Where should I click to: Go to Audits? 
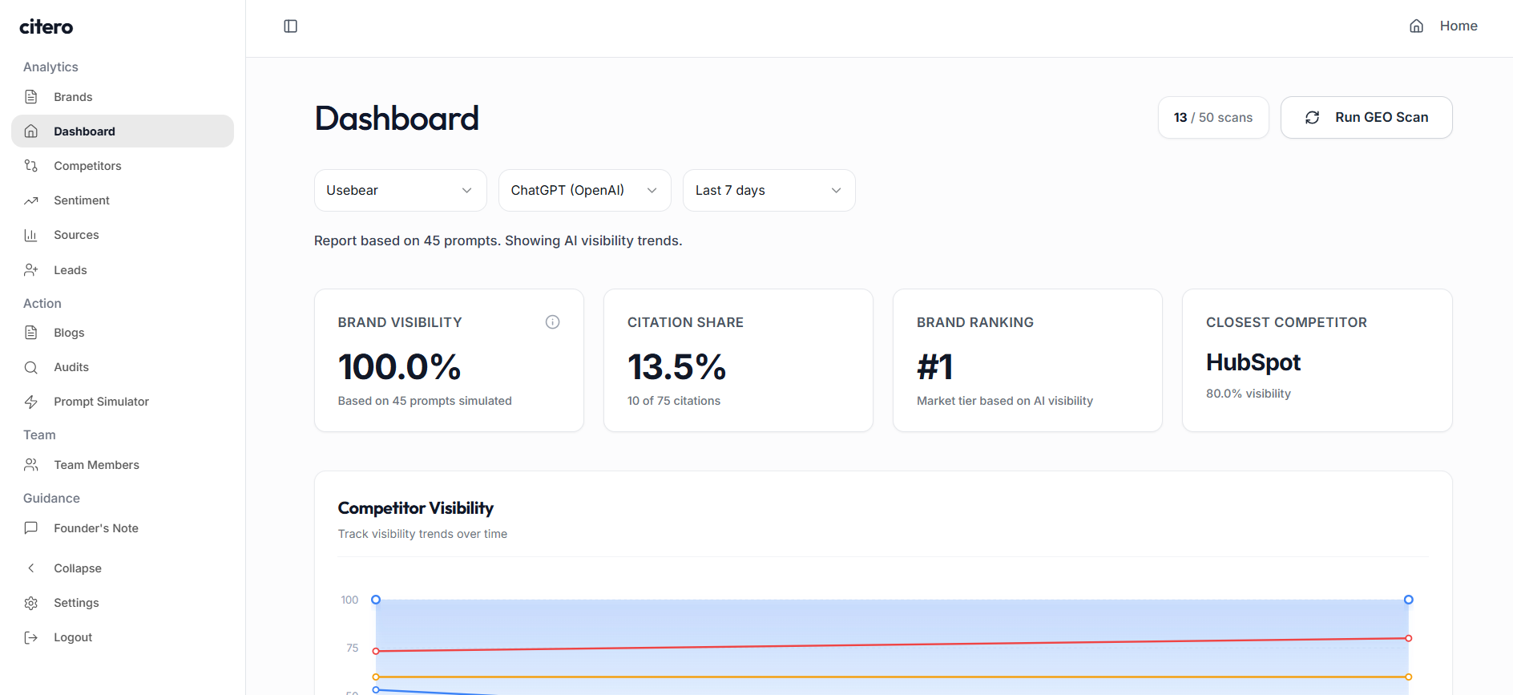click(x=123, y=367)
